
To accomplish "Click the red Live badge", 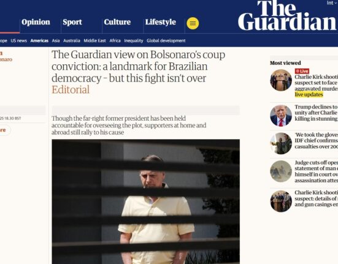I will [x=302, y=71].
